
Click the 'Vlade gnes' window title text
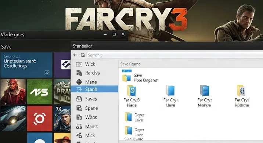[12, 35]
